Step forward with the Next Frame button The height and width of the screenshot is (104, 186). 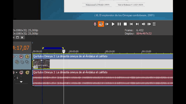(149, 24)
